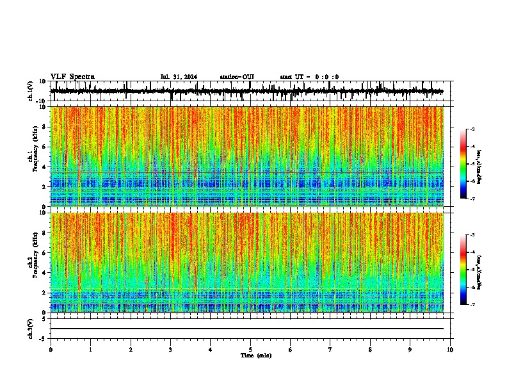The image size is (507, 392).
Task: Click the ch.2 color scale bar
Action: [463, 270]
